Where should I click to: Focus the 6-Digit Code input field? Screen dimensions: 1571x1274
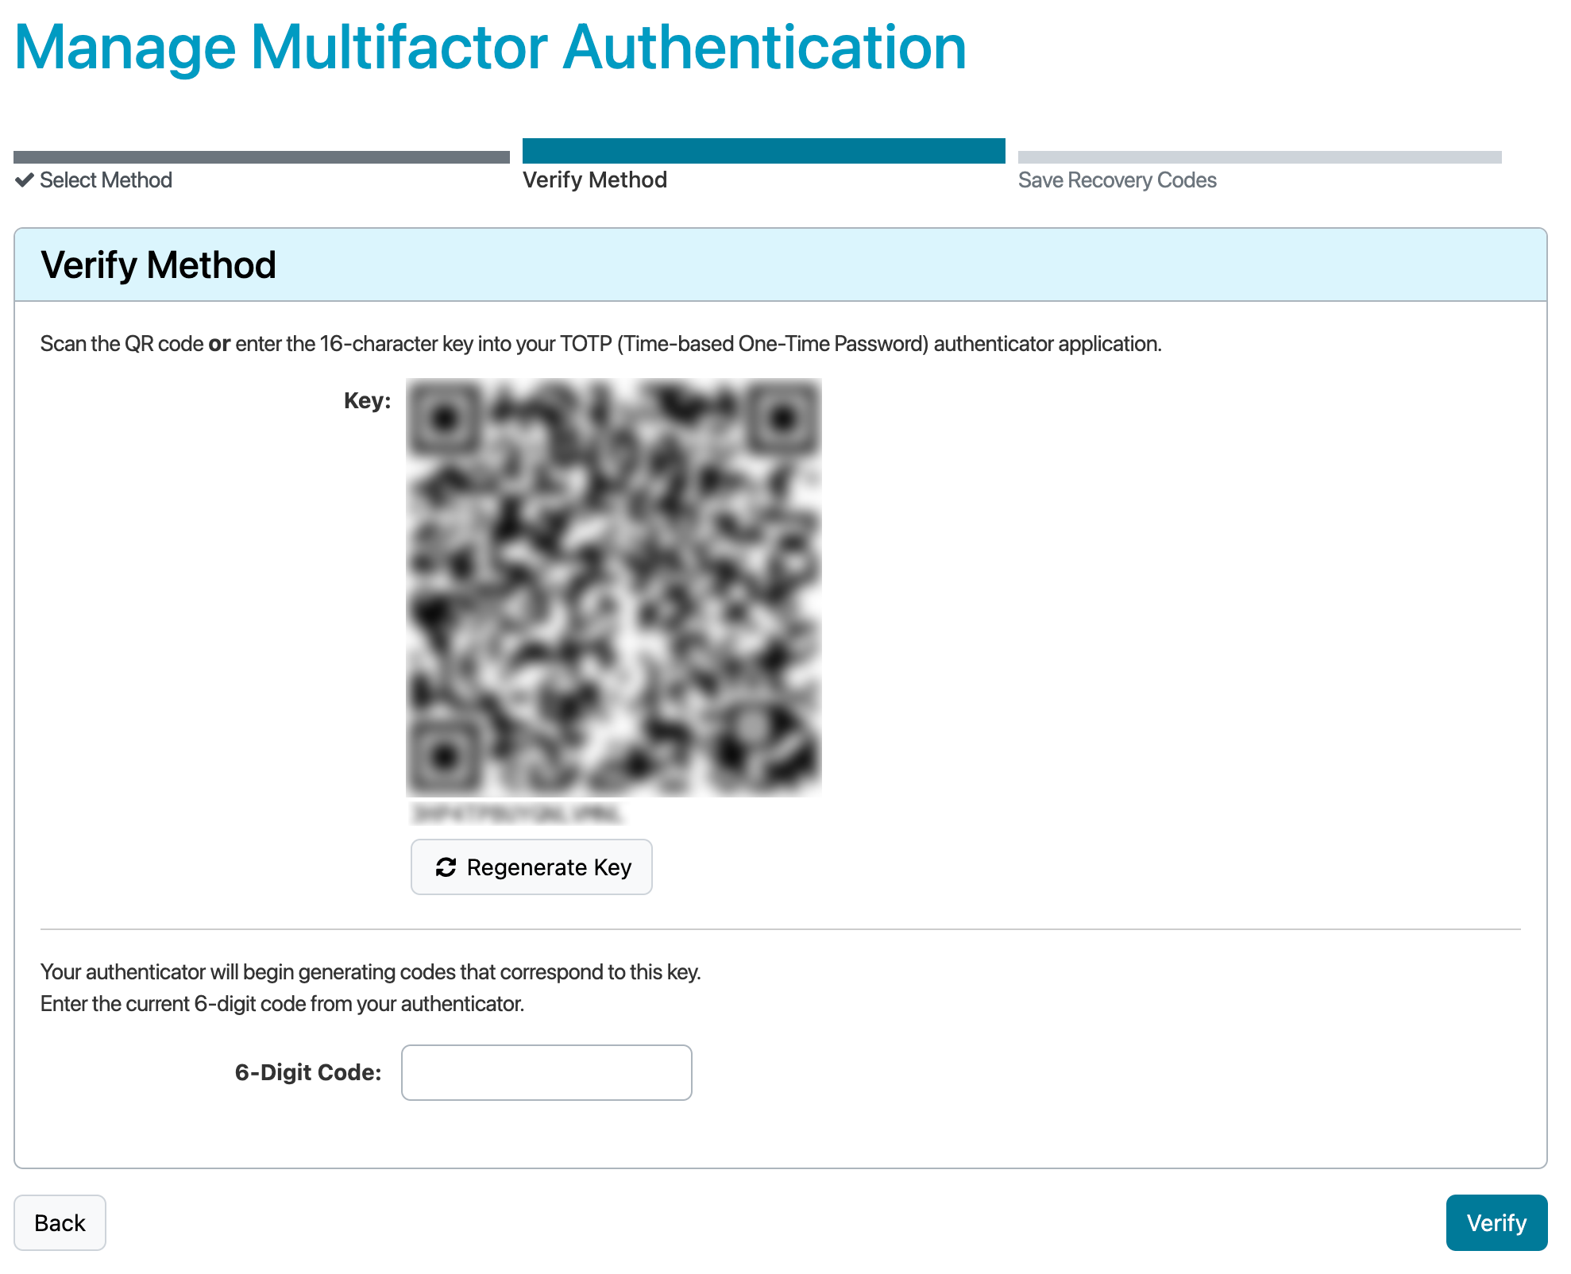point(546,1072)
